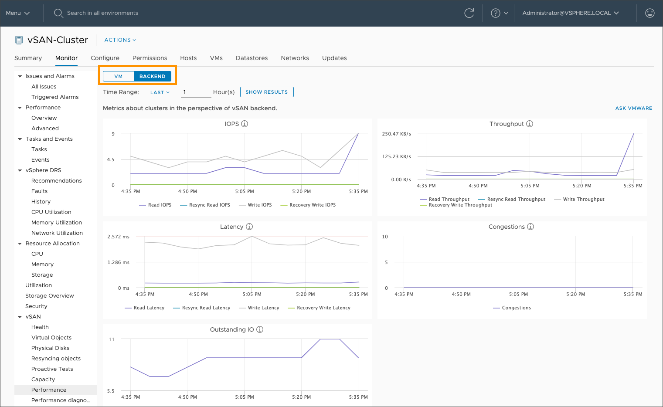Click the vSAN-Cluster cluster icon

point(18,40)
